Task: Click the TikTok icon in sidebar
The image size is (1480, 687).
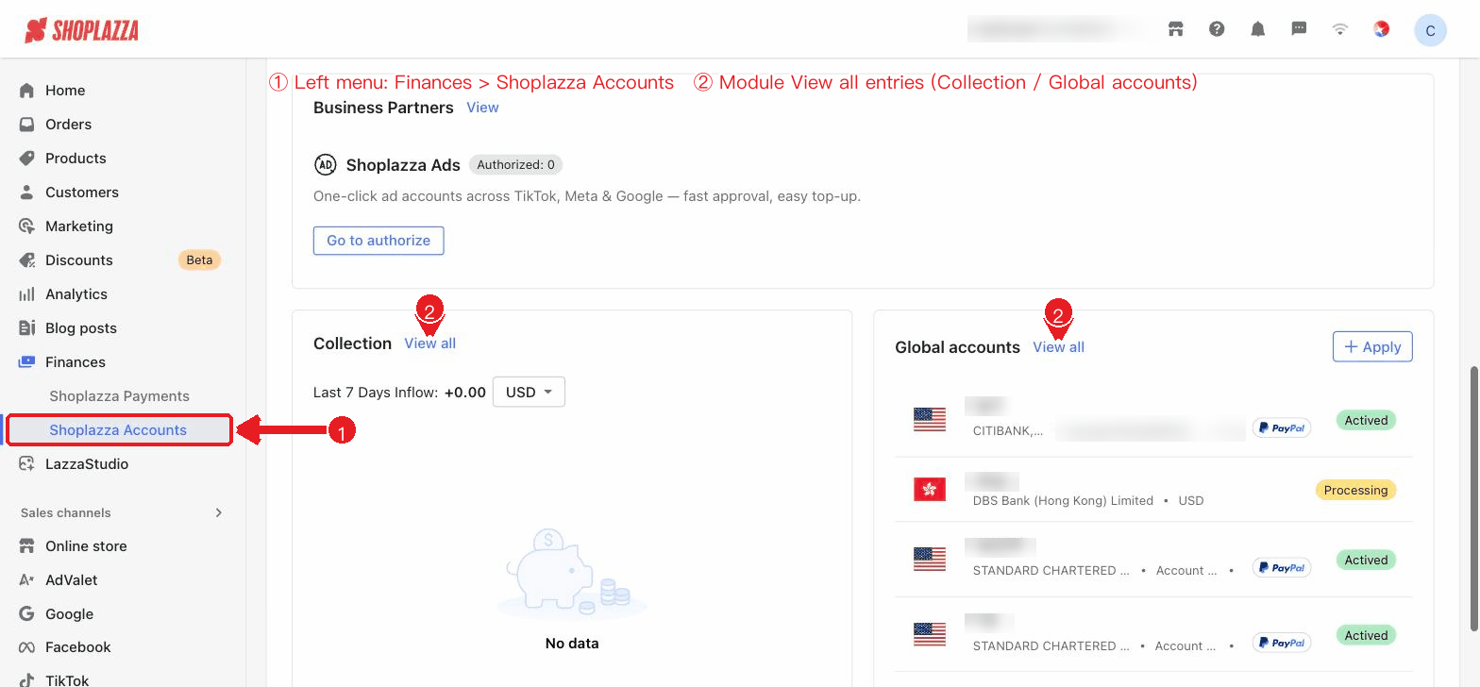Action: (26, 679)
